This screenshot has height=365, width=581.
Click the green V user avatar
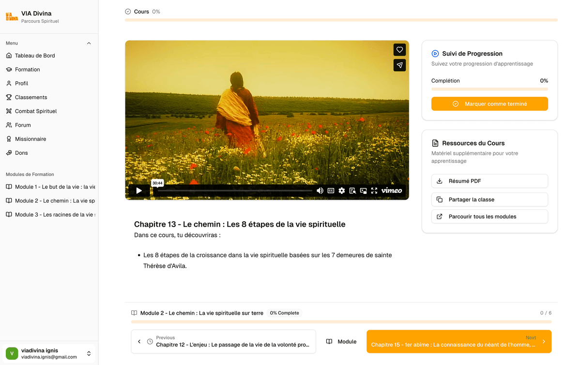12,353
